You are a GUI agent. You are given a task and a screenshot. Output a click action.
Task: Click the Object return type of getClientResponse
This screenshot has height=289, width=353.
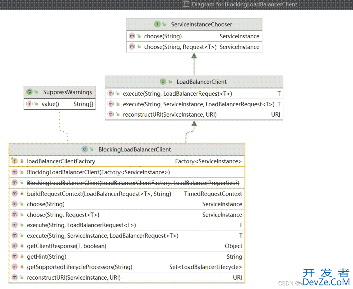coord(233,246)
